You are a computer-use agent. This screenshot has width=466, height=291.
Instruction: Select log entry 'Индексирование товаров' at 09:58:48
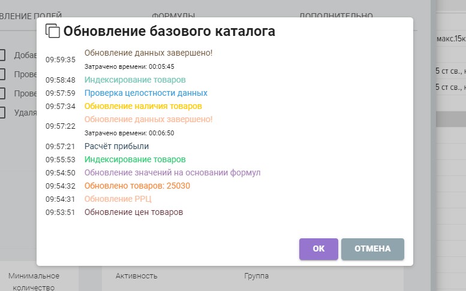135,80
